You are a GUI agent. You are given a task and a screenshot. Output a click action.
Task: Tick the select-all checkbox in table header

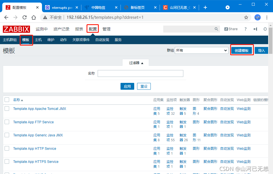(x=7, y=100)
